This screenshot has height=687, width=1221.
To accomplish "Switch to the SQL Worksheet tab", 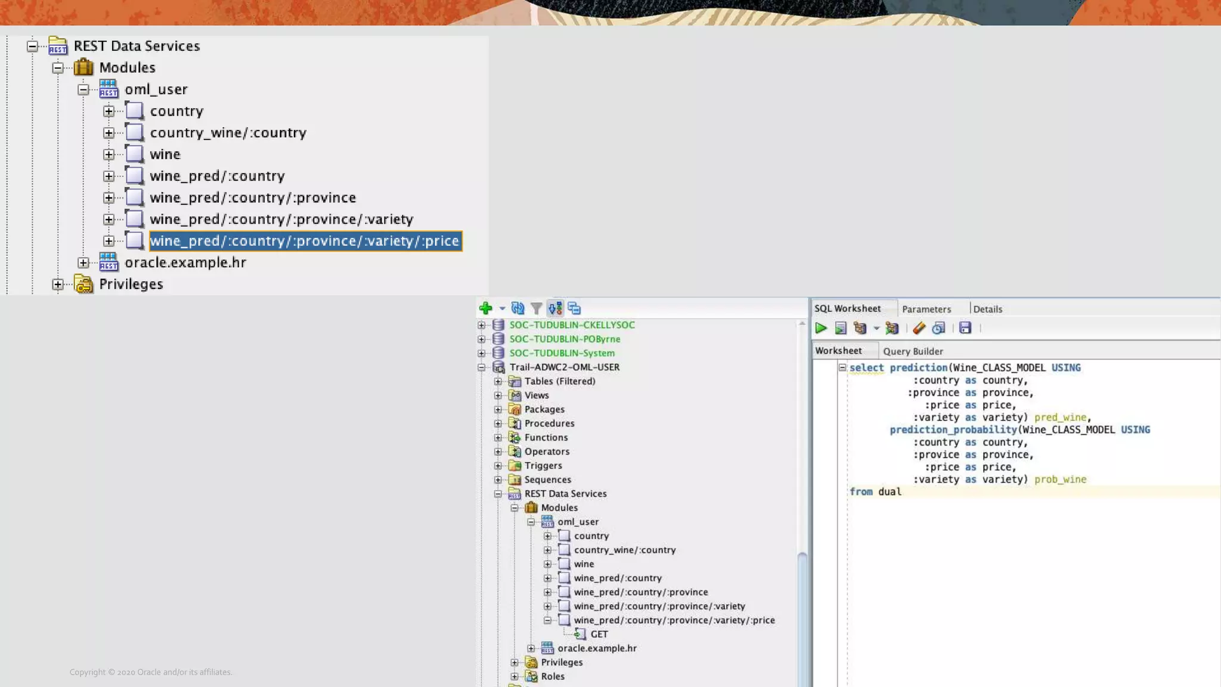I will tap(847, 308).
